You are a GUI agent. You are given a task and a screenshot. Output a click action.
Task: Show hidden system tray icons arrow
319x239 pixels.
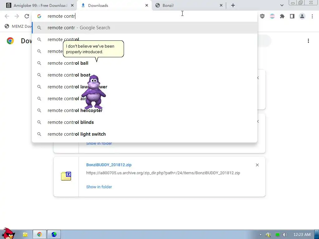point(260,235)
